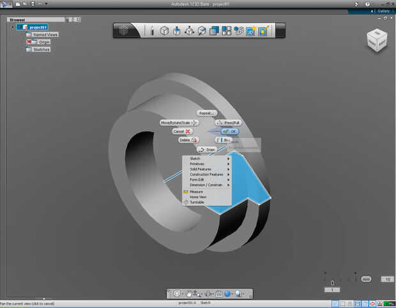Click the 2D drawing toolbar icon
Viewport: 396px width, 308px height.
251,31
